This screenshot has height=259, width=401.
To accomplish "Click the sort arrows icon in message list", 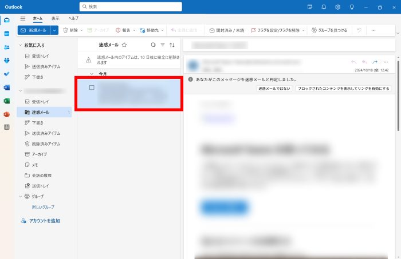I will pos(172,45).
